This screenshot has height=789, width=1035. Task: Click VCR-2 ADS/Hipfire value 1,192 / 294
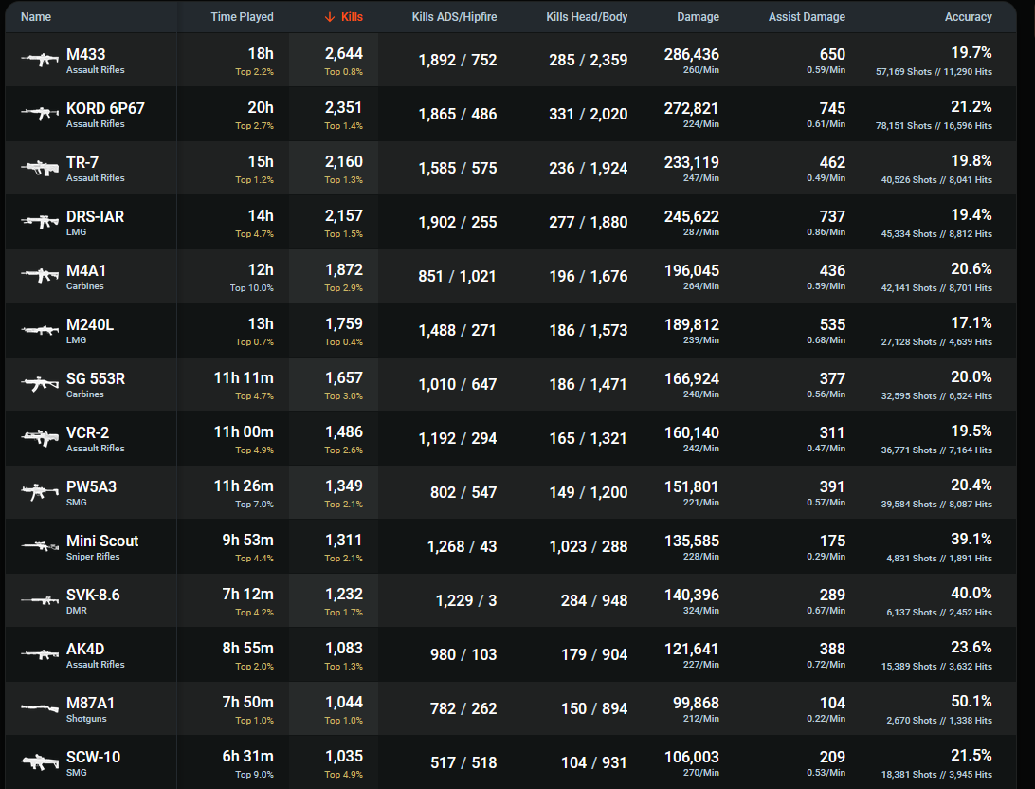point(458,439)
